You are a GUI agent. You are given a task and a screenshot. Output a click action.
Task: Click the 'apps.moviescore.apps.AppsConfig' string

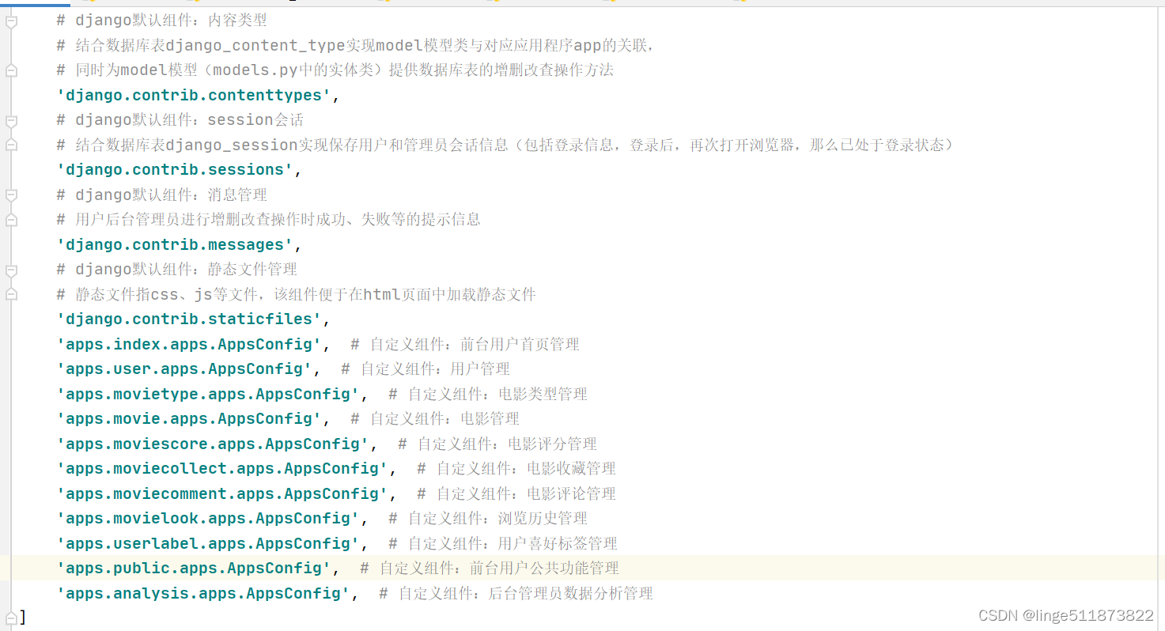pos(213,444)
